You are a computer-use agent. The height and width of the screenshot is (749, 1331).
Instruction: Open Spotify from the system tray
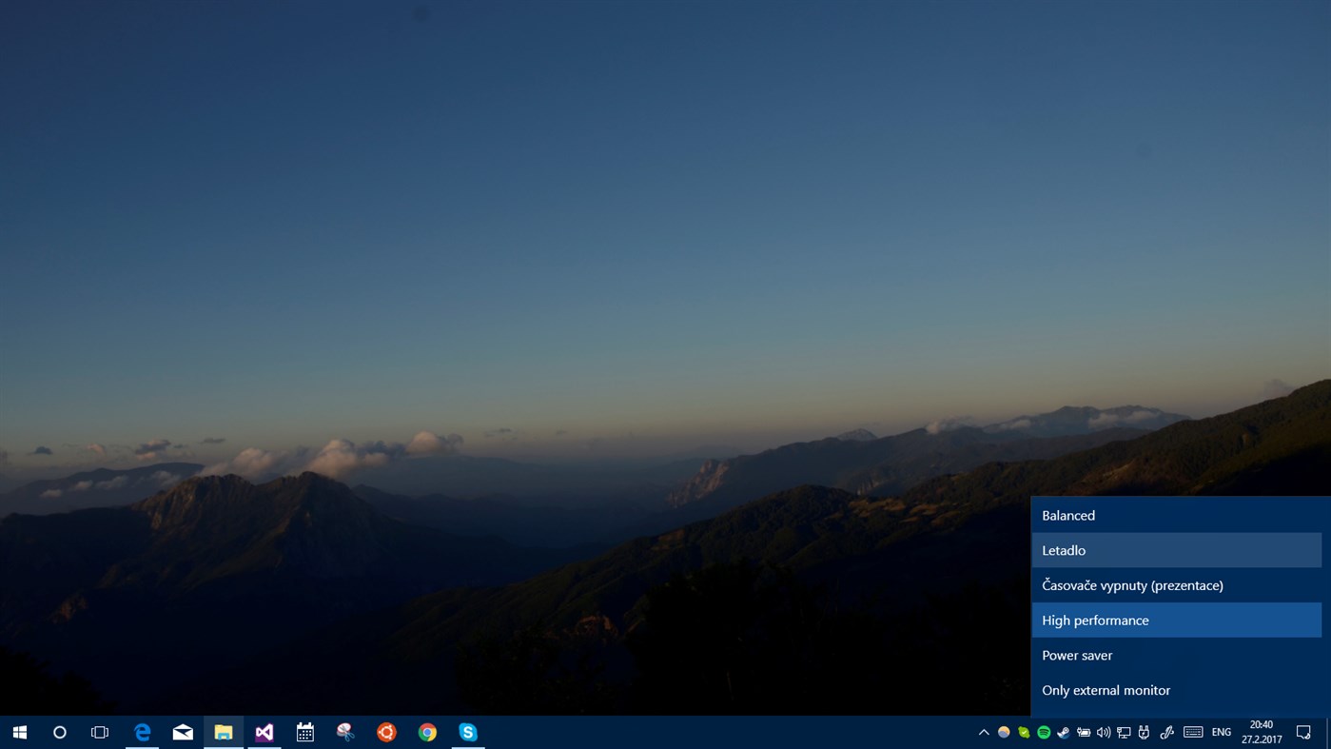click(1042, 732)
